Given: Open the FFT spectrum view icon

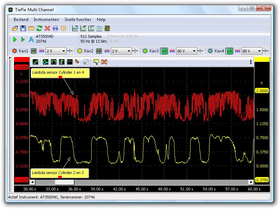Looking at the screenshot, I should [91, 28].
